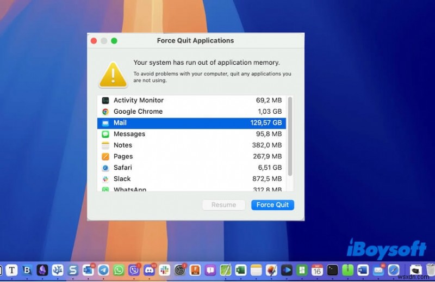Open the orange F app in the Dock
The image size is (435, 282).
click(x=195, y=270)
